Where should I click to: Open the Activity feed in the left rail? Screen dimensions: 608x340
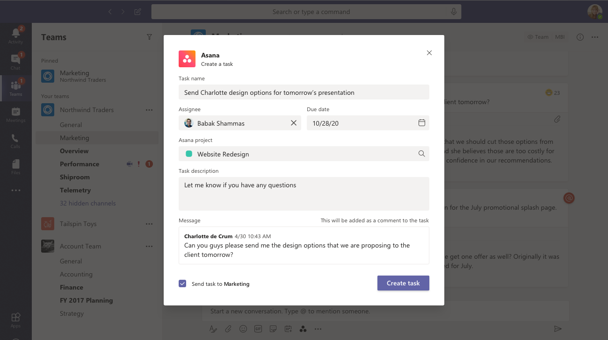15,35
